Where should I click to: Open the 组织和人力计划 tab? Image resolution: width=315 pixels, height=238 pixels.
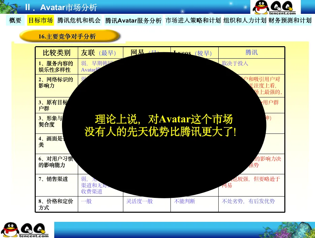point(245,20)
